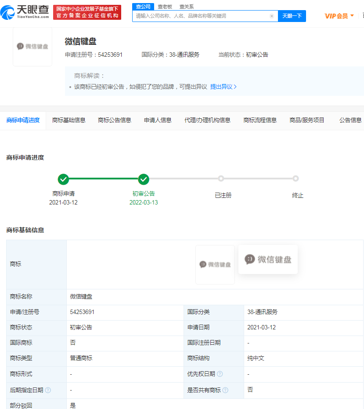The width and height of the screenshot is (364, 409).
Task: Click the 商标类型 value 普通商标
Action: click(81, 358)
